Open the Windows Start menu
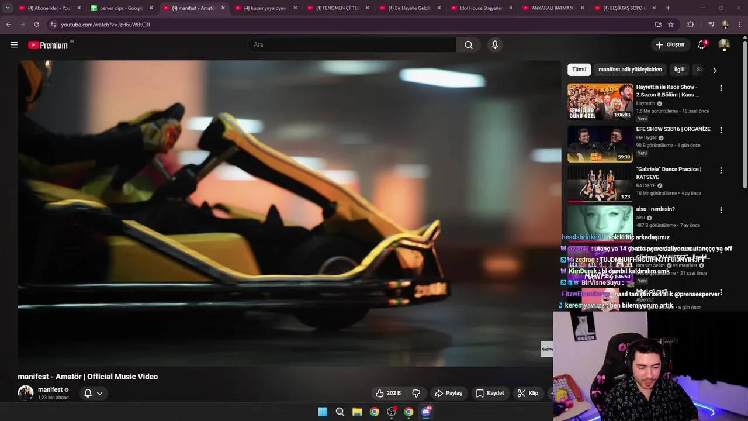This screenshot has width=748, height=421. coord(323,412)
